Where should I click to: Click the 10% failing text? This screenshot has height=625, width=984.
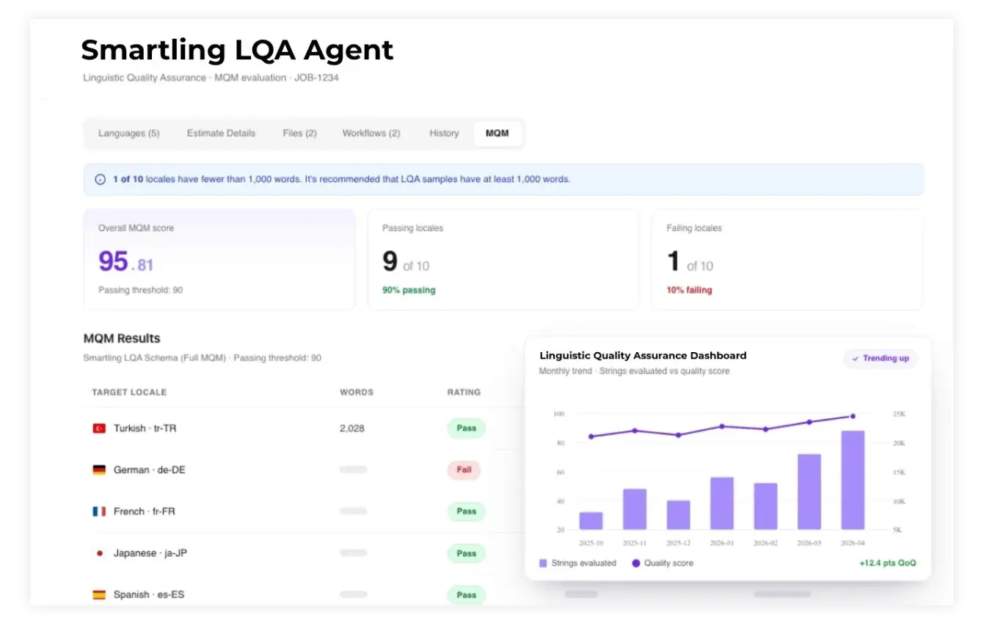(x=689, y=290)
